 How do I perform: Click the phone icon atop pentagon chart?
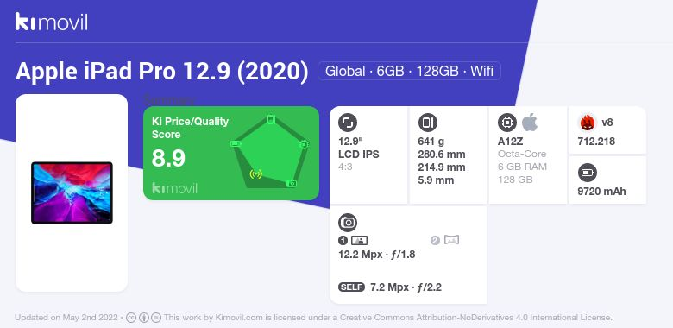coord(271,119)
